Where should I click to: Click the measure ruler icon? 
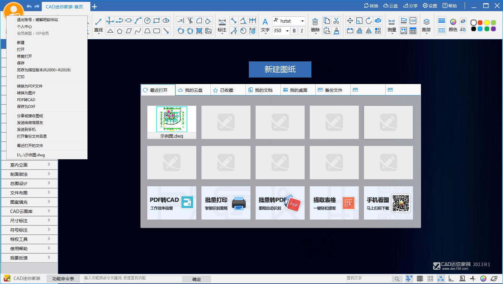[392, 22]
